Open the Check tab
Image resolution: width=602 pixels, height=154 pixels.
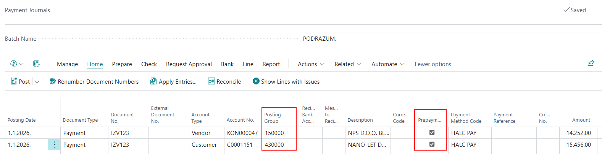pyautogui.click(x=149, y=64)
